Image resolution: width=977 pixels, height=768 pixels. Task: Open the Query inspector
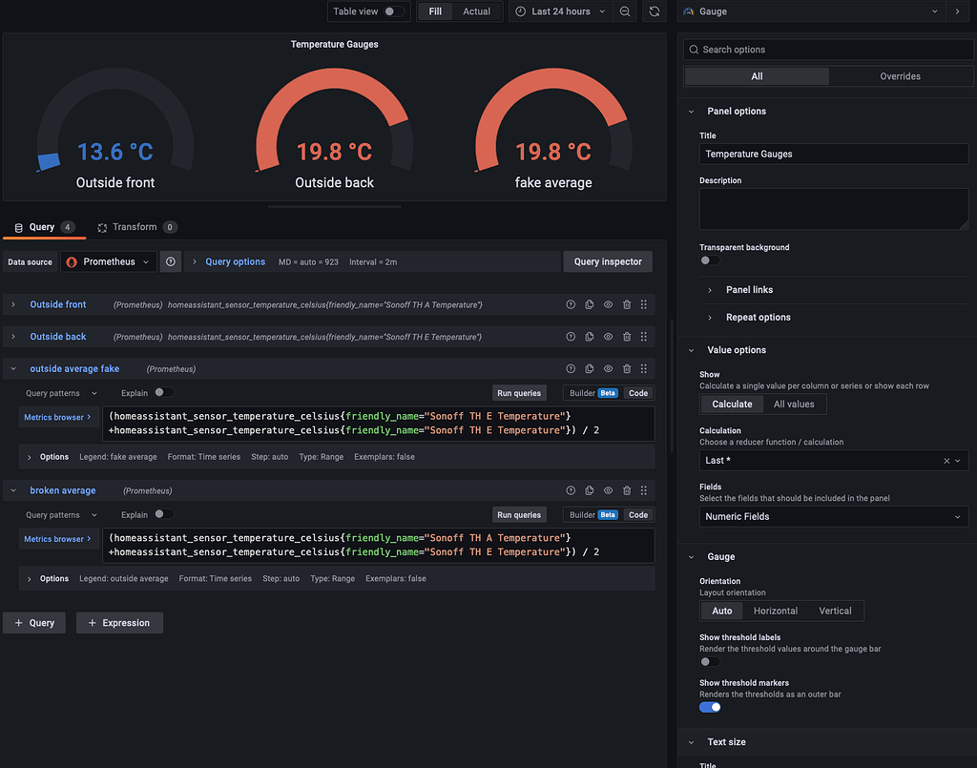608,261
